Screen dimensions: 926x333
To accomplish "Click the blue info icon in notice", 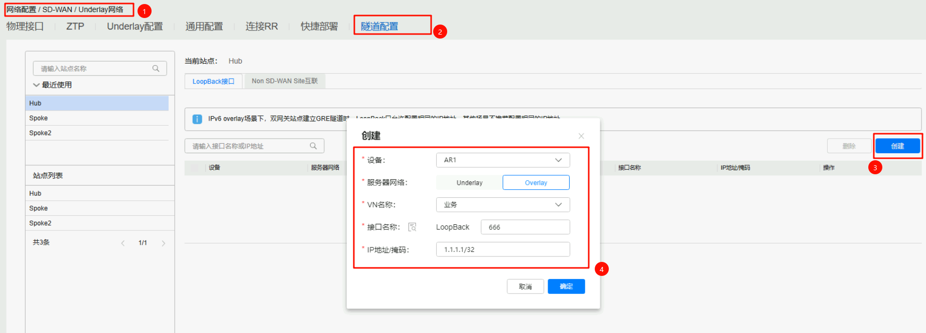I will coord(197,119).
